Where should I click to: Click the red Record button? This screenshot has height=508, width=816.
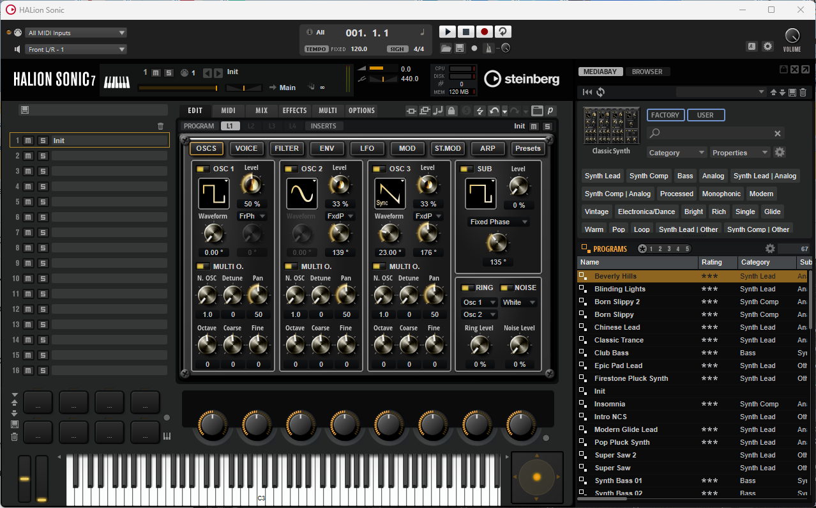(485, 31)
